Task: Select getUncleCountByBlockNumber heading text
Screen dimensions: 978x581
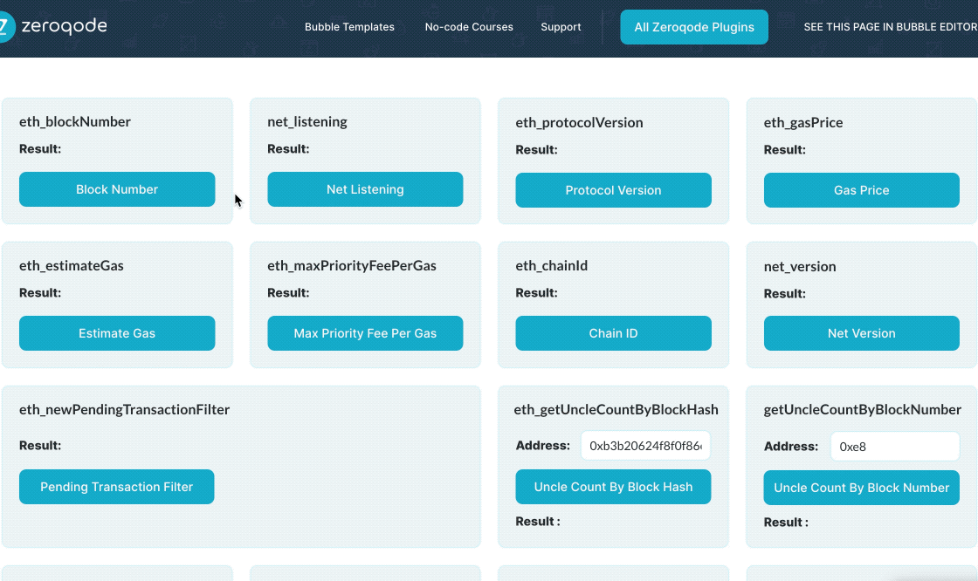Action: coord(863,409)
